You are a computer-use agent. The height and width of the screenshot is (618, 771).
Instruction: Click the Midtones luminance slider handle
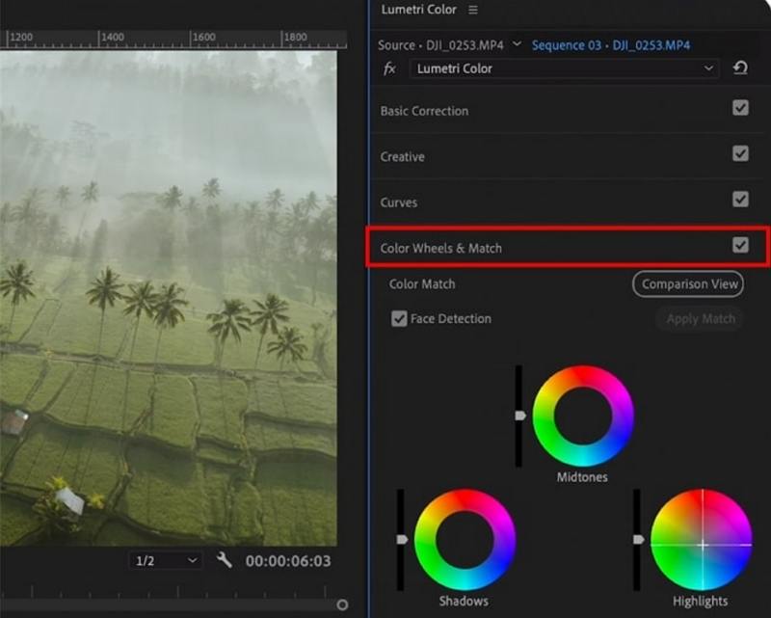point(520,416)
